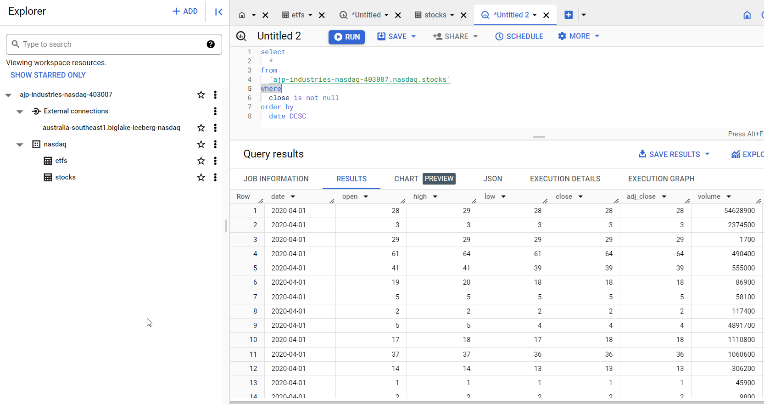Star the australia-southeast1.biglake-iceberg-nasdaq connection
Image resolution: width=764 pixels, height=404 pixels.
201,128
